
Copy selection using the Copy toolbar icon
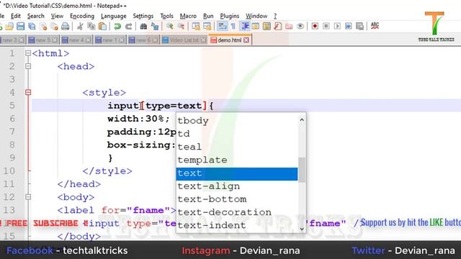click(x=91, y=27)
